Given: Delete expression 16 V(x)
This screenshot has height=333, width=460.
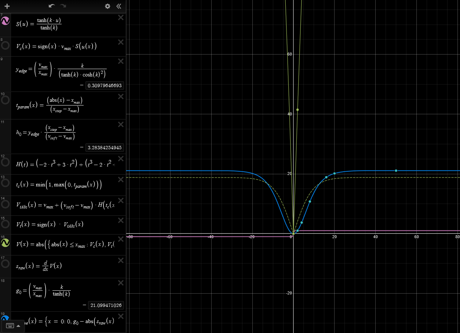Looking at the screenshot, I should (120, 239).
